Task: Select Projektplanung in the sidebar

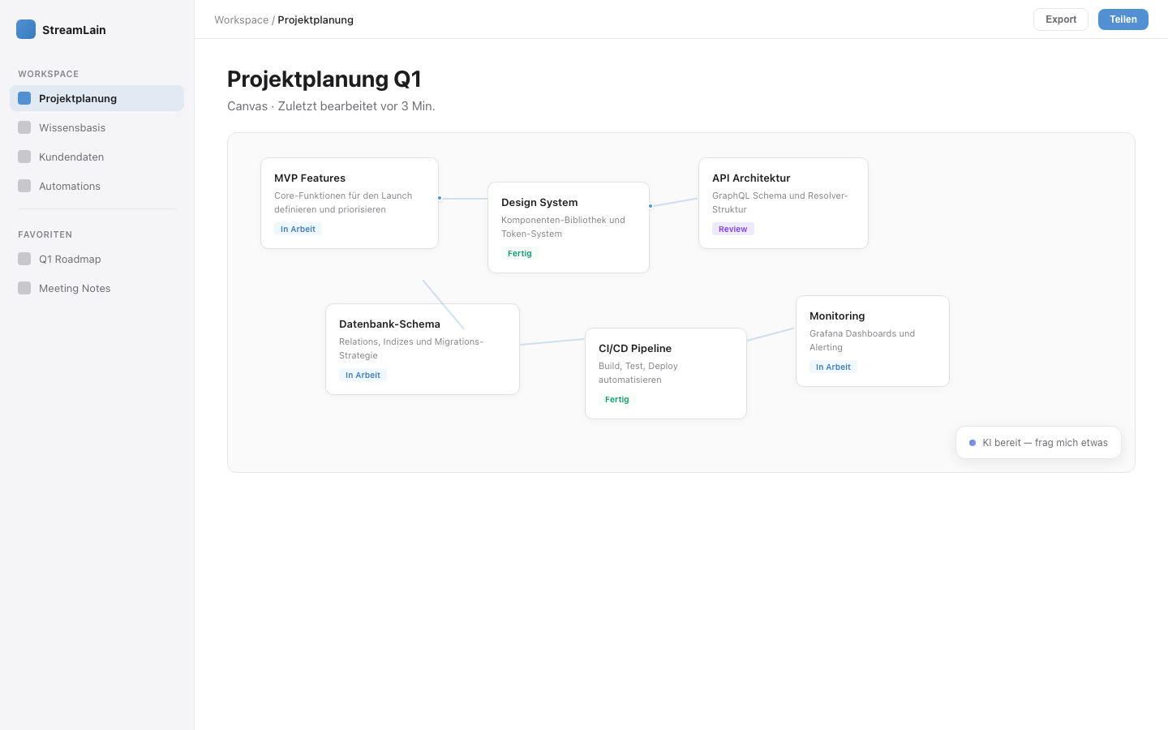Action: click(78, 98)
